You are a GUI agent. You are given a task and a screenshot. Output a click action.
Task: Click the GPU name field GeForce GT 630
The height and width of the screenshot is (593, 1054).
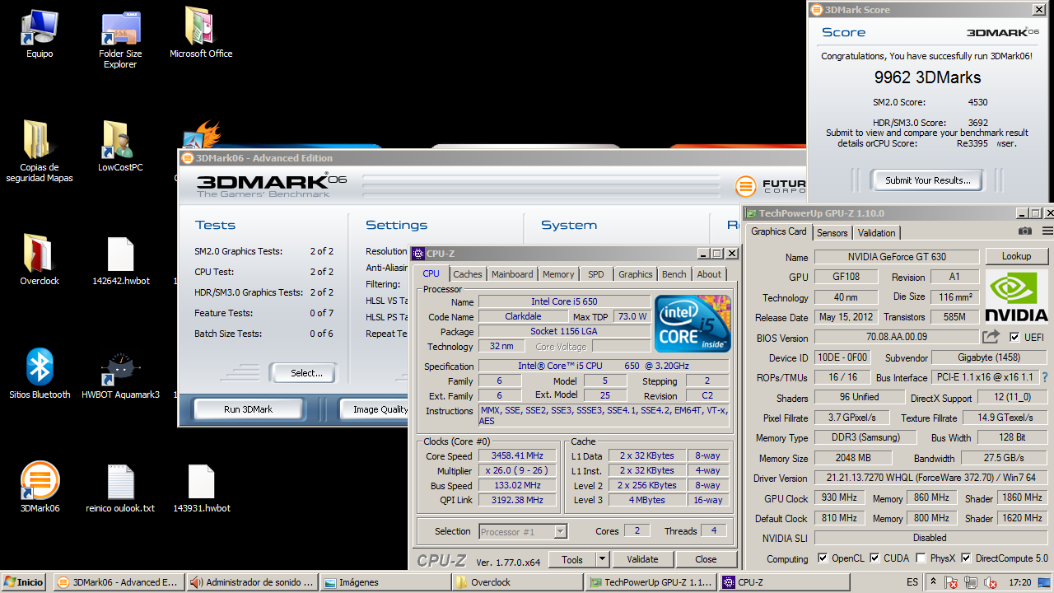[x=897, y=257]
